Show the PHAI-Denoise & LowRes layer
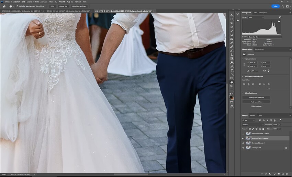292x177 pixels. 243,134
